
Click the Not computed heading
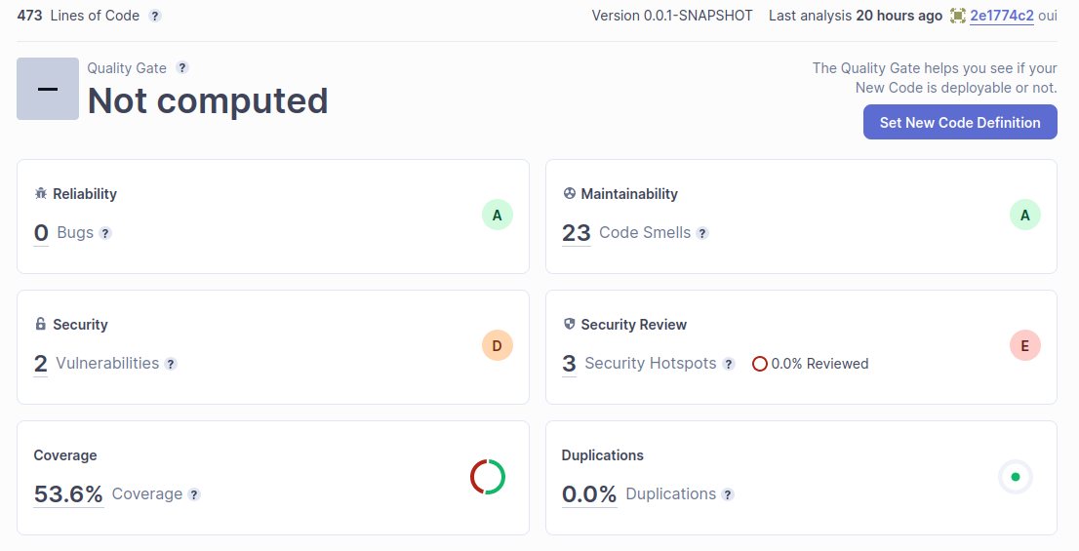(208, 101)
